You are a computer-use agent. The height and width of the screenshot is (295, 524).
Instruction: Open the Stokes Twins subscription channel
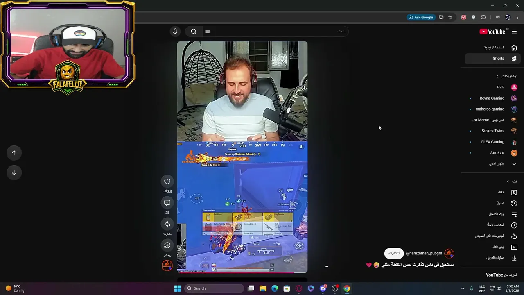[x=492, y=131]
